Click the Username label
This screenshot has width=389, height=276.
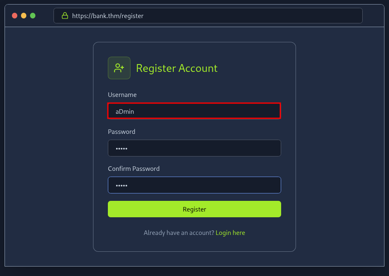[122, 95]
